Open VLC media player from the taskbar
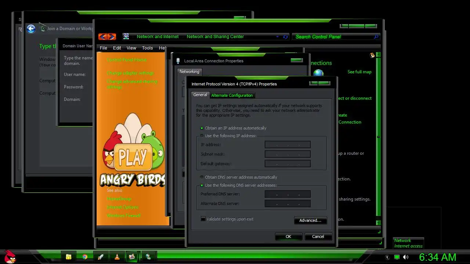 [x=117, y=257]
